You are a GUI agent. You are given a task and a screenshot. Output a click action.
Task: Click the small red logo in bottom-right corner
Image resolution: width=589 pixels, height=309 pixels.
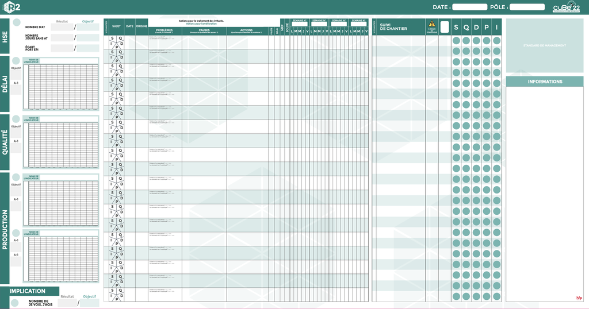click(579, 298)
